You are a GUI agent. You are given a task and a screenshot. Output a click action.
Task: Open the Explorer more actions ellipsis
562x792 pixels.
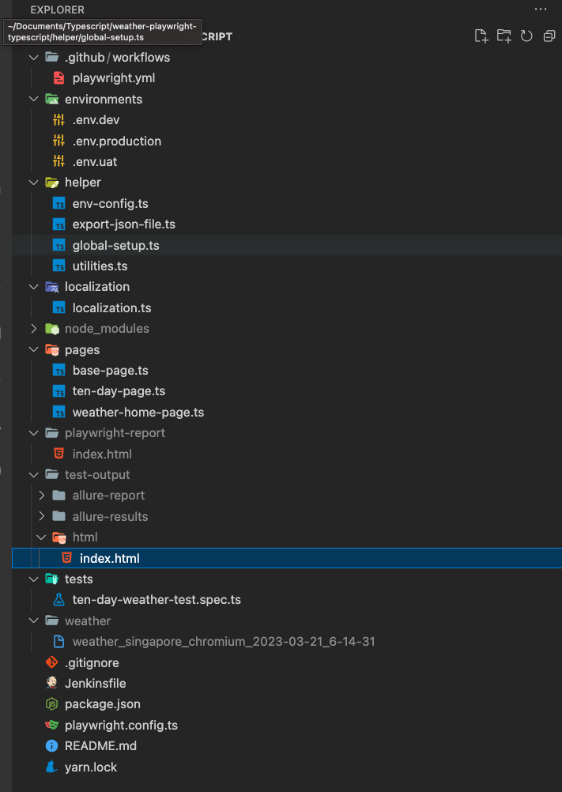coord(541,9)
